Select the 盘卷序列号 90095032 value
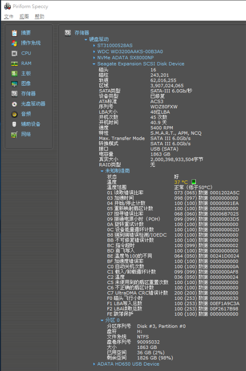Screen dimensions: 246x371 coord(148,342)
